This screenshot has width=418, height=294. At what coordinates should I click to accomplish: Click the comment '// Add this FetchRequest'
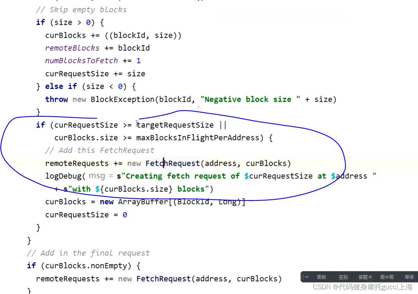click(100, 150)
